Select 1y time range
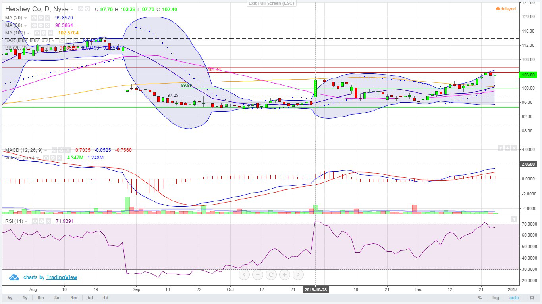 click(25, 298)
